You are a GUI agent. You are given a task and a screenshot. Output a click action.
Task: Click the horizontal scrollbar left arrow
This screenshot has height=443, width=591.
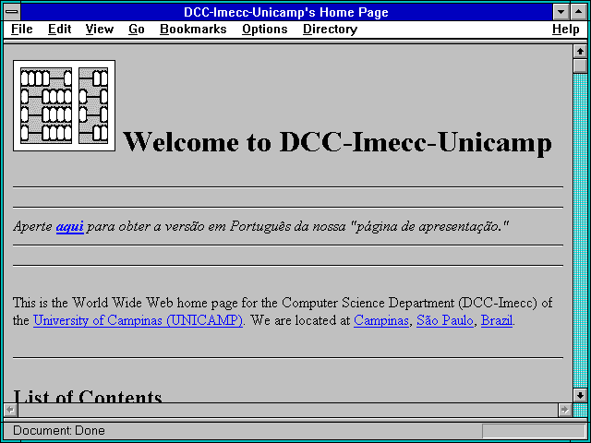point(11,410)
